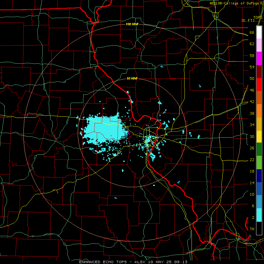Select the cyan swatch in the legend
The height and width of the screenshot is (264, 264).
[259, 215]
